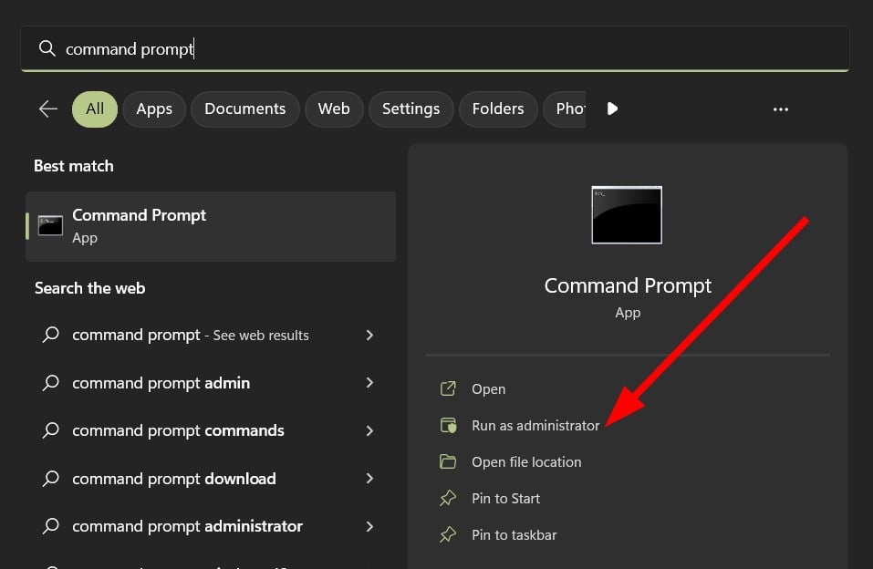Viewport: 873px width, 569px height.
Task: Open the three-dots more options menu
Action: click(781, 109)
